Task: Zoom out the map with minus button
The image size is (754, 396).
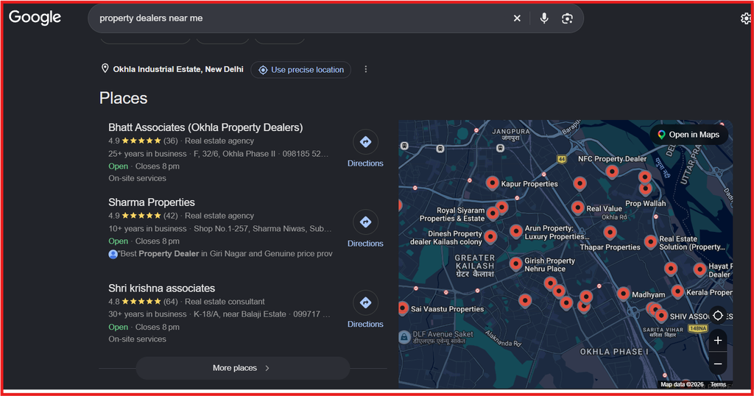Action: (x=718, y=364)
